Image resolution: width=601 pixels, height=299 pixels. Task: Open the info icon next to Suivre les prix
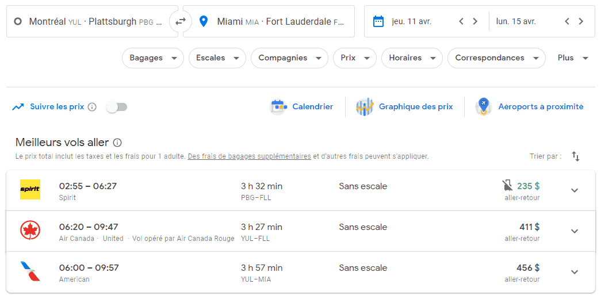[x=92, y=107]
